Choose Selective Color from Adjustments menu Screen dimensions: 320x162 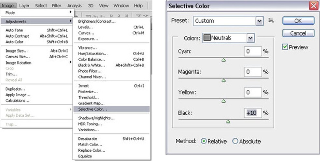pos(93,109)
